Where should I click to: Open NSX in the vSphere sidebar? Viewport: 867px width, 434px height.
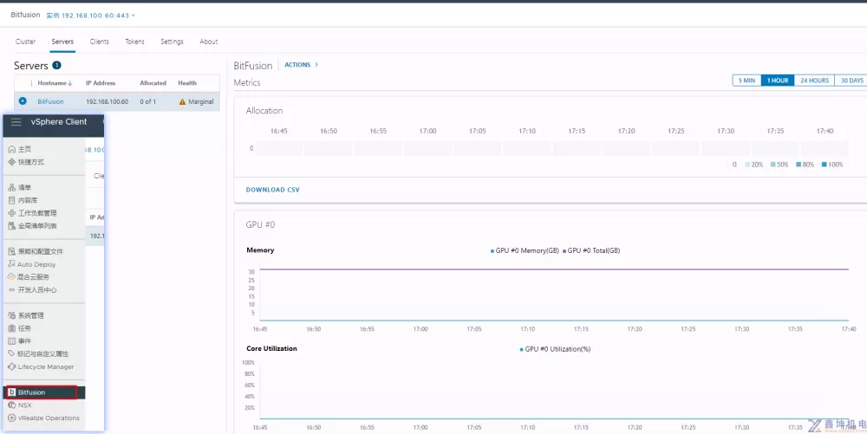click(x=20, y=405)
